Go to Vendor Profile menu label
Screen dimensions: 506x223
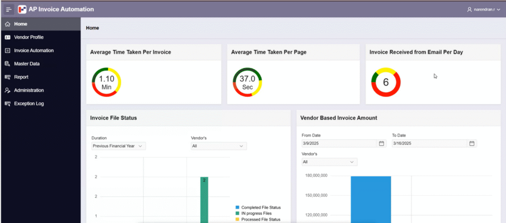click(x=29, y=37)
